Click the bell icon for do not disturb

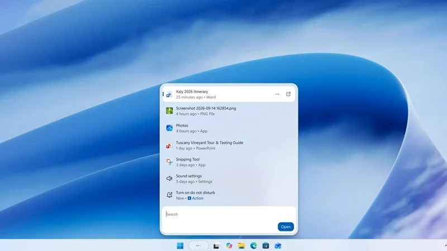[169, 195]
